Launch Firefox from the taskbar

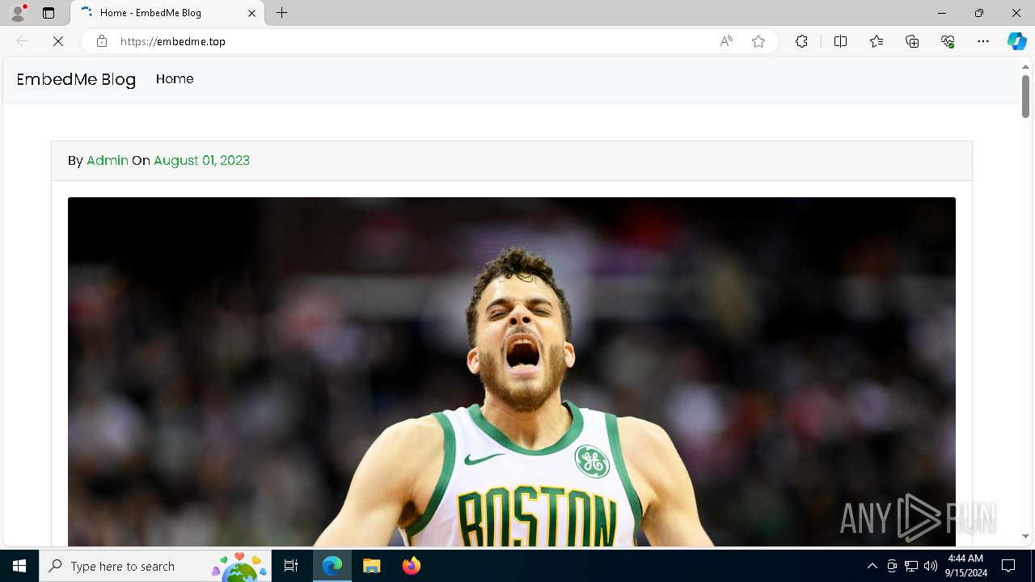411,566
